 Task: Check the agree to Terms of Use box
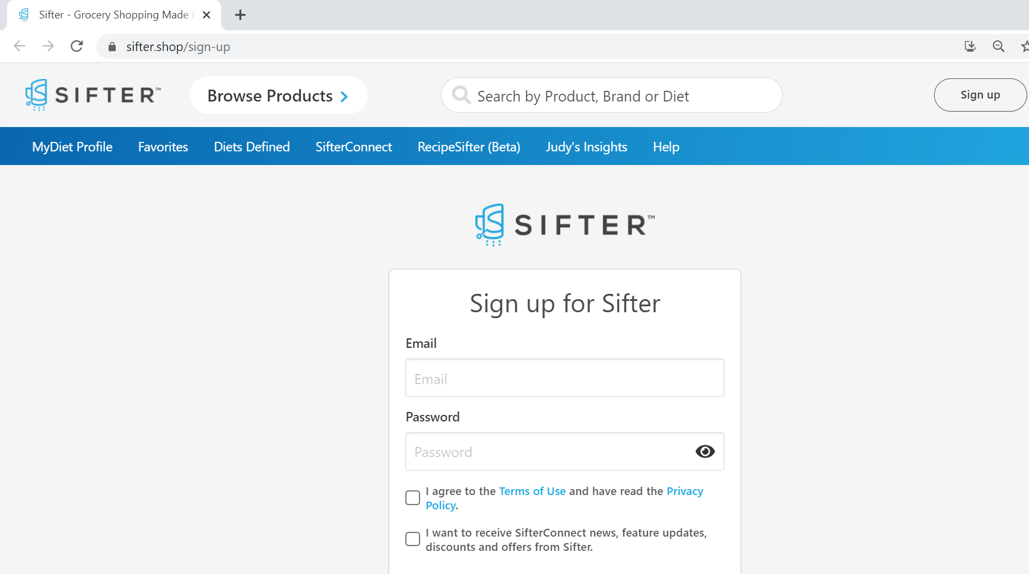click(412, 497)
